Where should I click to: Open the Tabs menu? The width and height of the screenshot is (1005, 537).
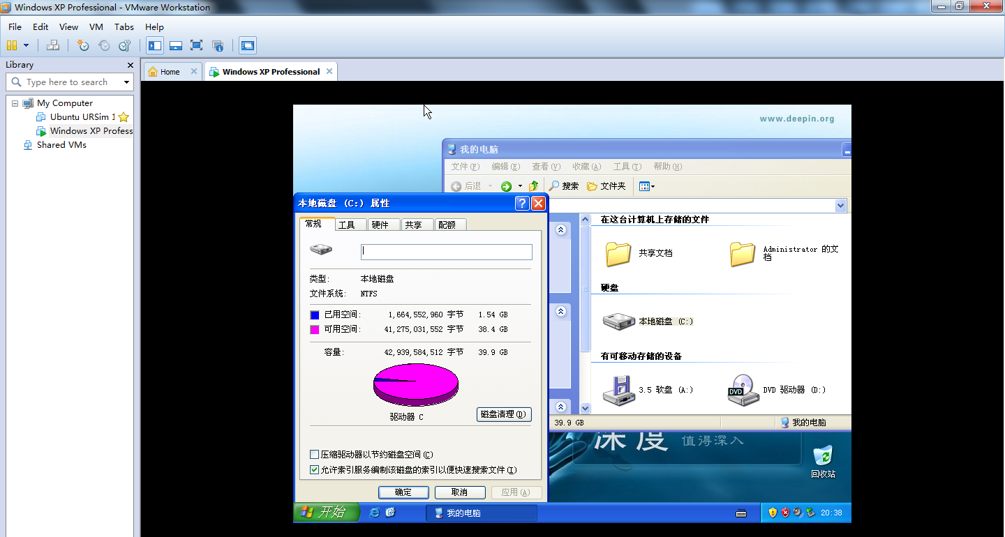coord(124,27)
